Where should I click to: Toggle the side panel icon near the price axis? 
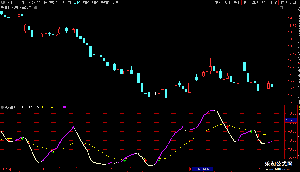pyautogui.click(x=282, y=8)
